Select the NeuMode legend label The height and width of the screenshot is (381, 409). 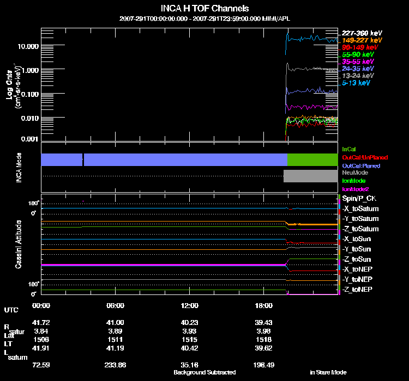tap(354, 173)
